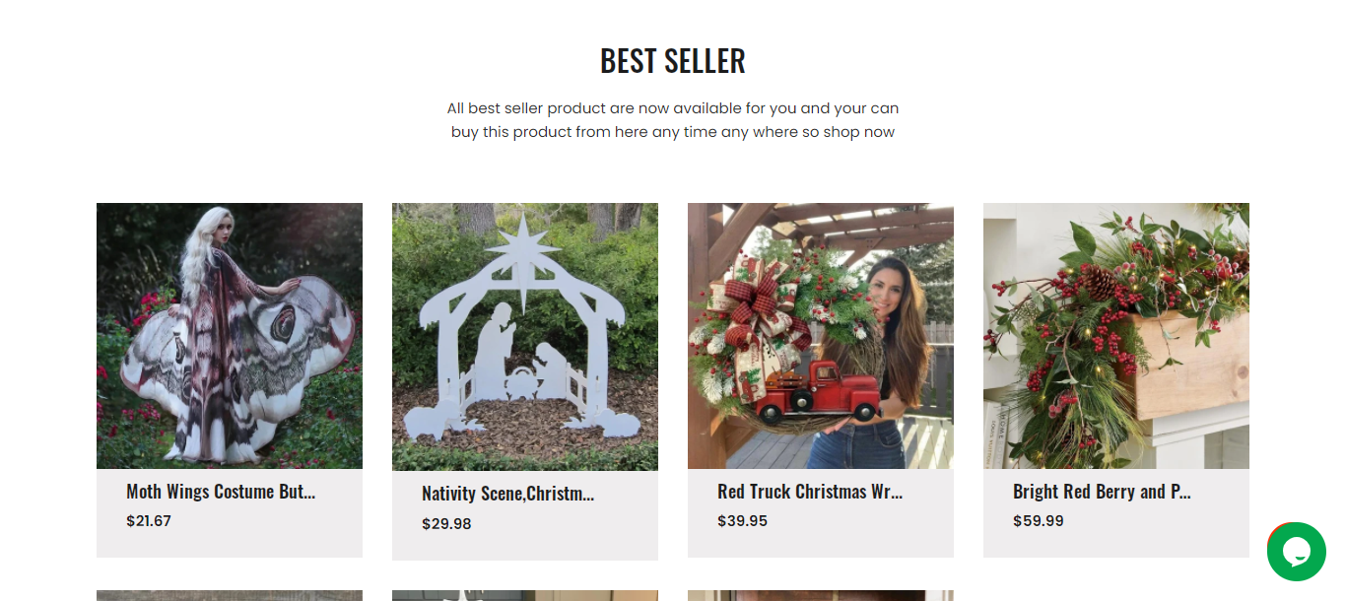View the Nativity Scene silhouette product photo
The width and height of the screenshot is (1346, 601).
[525, 337]
